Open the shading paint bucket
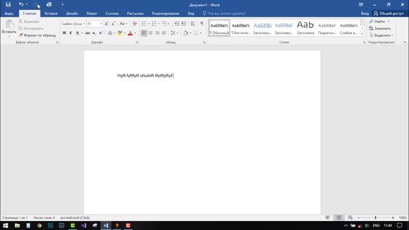409x230 pixels. pyautogui.click(x=185, y=33)
